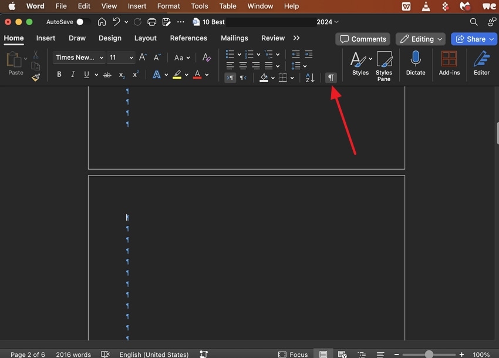This screenshot has width=499, height=358.
Task: Open the Layout ribbon tab
Action: tap(145, 38)
